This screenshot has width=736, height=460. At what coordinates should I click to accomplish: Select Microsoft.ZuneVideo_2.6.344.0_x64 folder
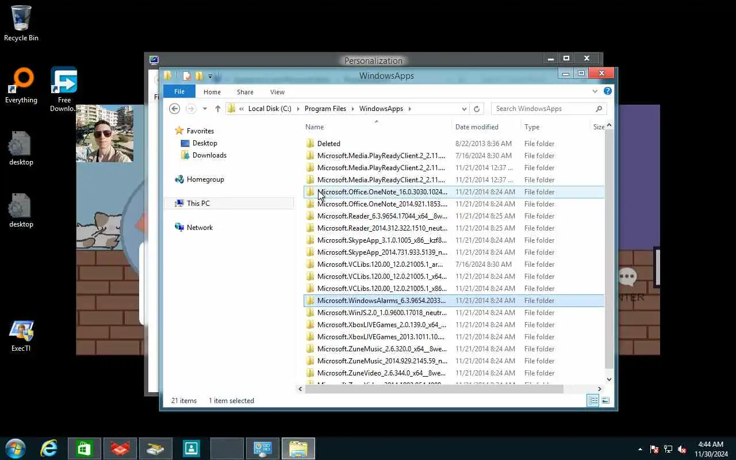[x=454, y=373]
